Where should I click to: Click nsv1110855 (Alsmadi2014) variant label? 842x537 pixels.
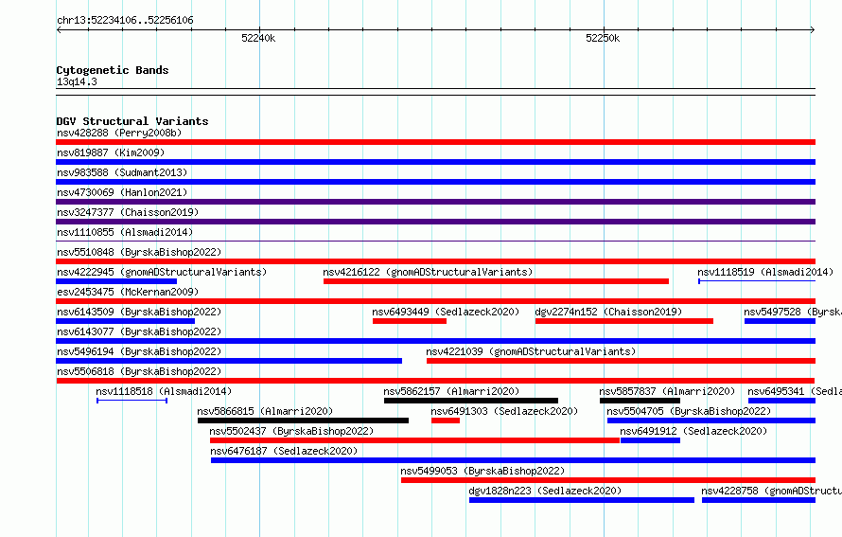125,232
